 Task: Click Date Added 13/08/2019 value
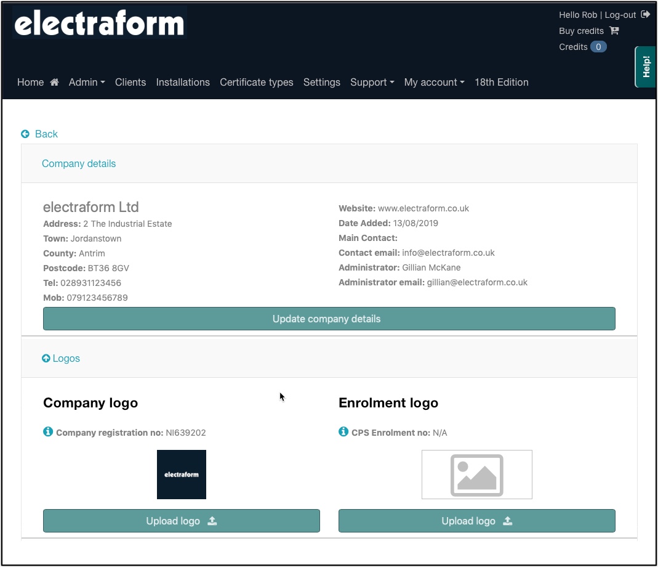[x=415, y=223]
